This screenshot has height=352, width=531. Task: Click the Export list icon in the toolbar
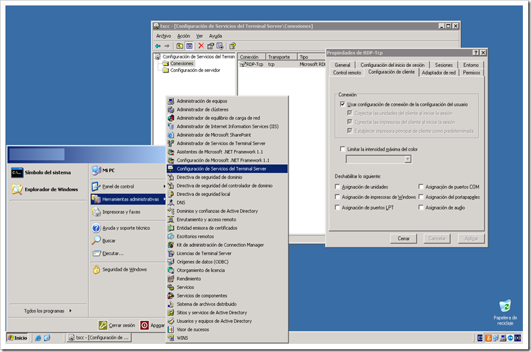[x=220, y=46]
